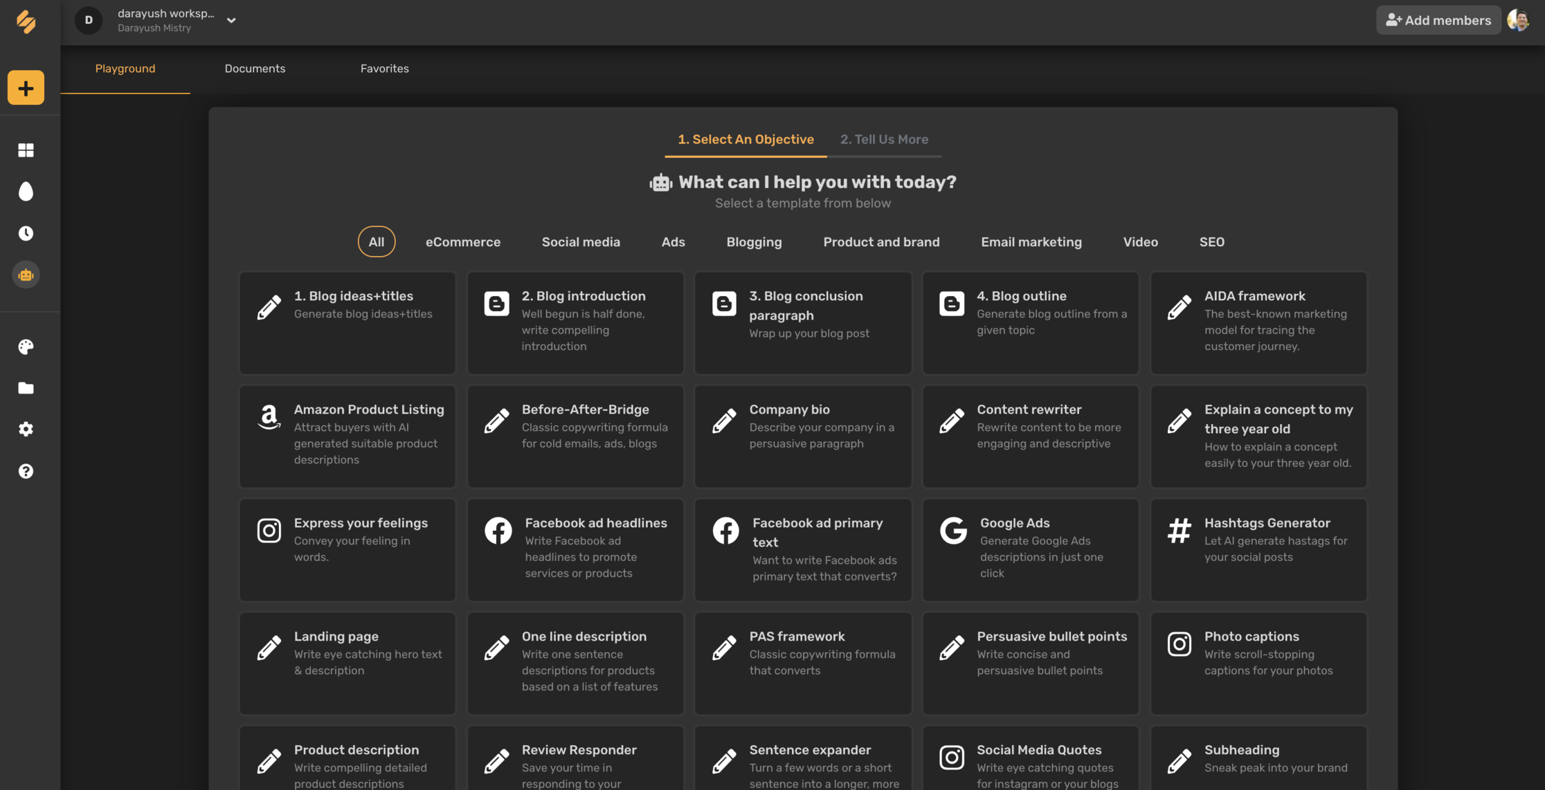Click the Facebook ad headlines icon
Image resolution: width=1545 pixels, height=790 pixels.
(498, 529)
